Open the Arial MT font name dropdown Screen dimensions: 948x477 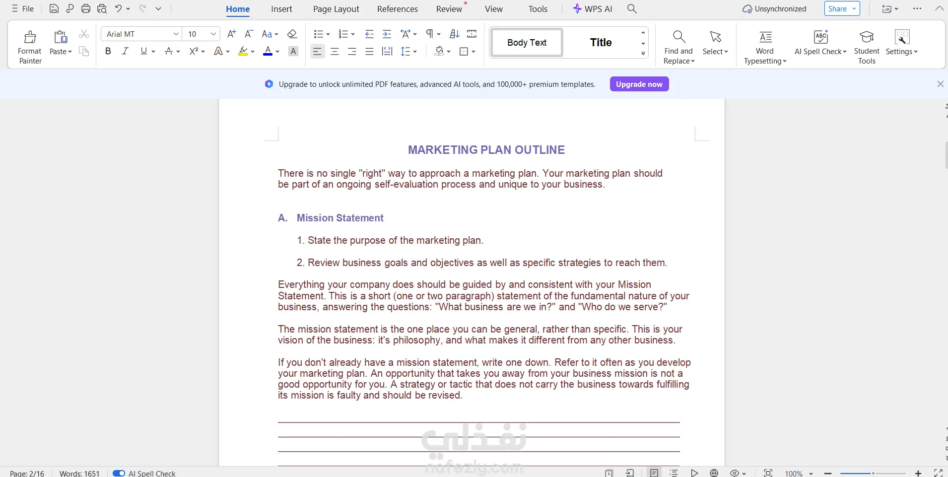(176, 34)
